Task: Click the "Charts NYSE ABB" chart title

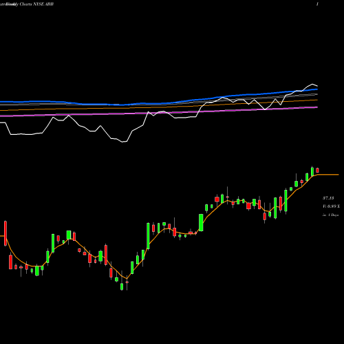Action: tap(36, 4)
